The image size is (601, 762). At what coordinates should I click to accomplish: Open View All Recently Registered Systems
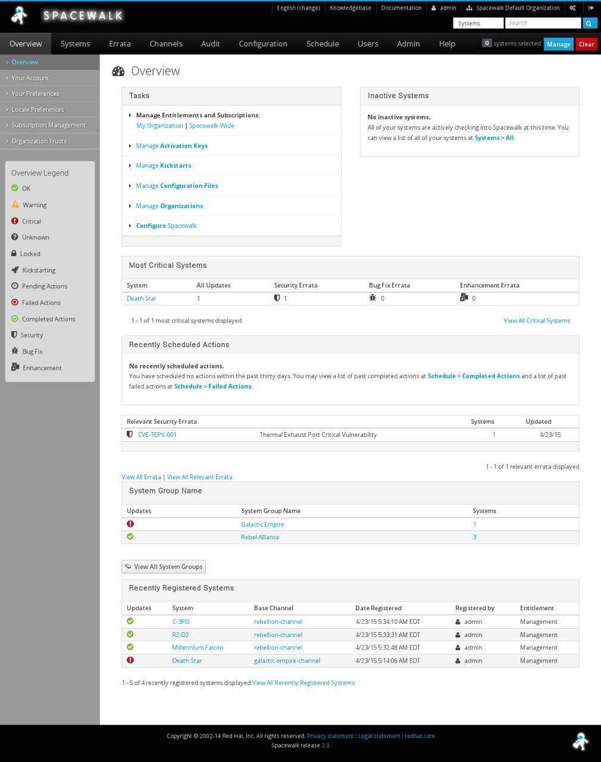point(303,683)
